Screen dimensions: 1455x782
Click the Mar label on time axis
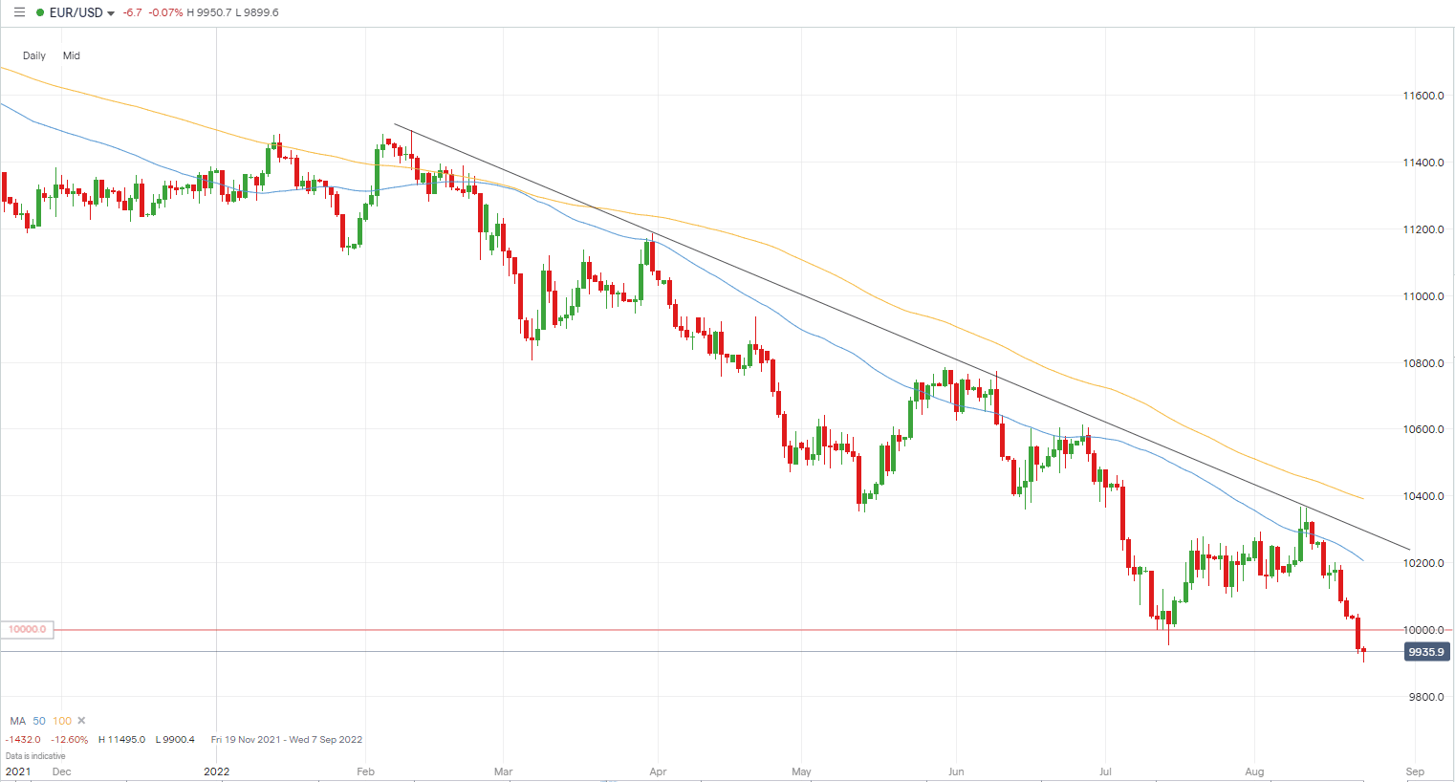point(503,771)
